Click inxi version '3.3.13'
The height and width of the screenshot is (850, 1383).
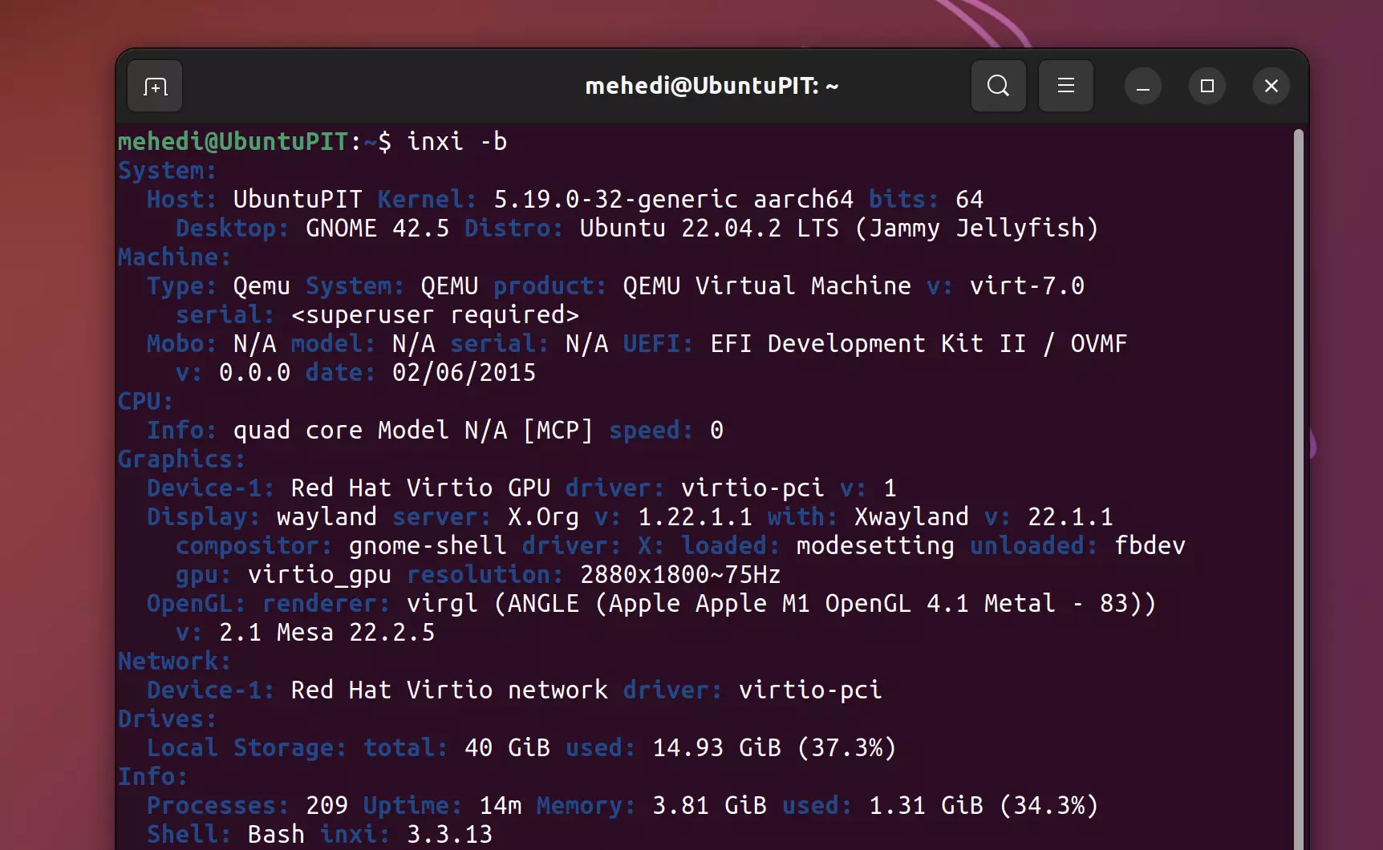coord(449,835)
